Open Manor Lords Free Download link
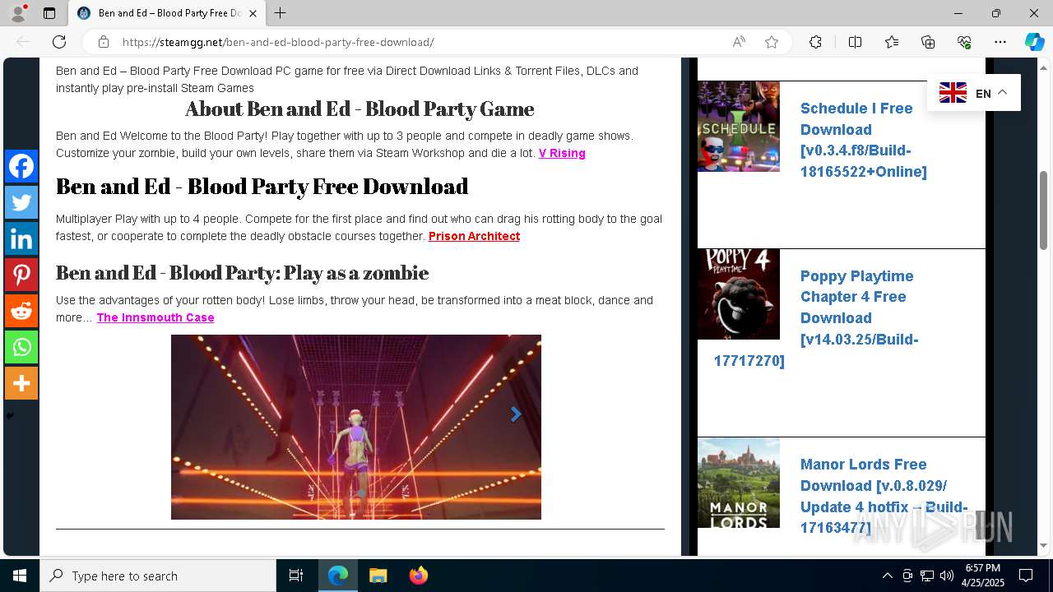1053x592 pixels. [x=884, y=496]
